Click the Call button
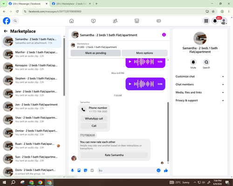Screen dimensions: 233x186 (x=94, y=126)
